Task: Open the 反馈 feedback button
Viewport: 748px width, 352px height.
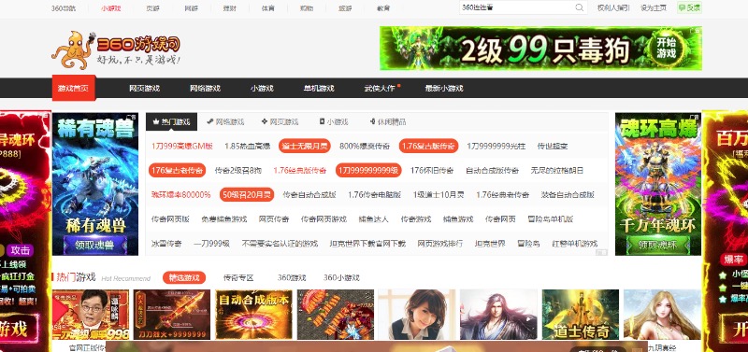Action: pos(689,7)
